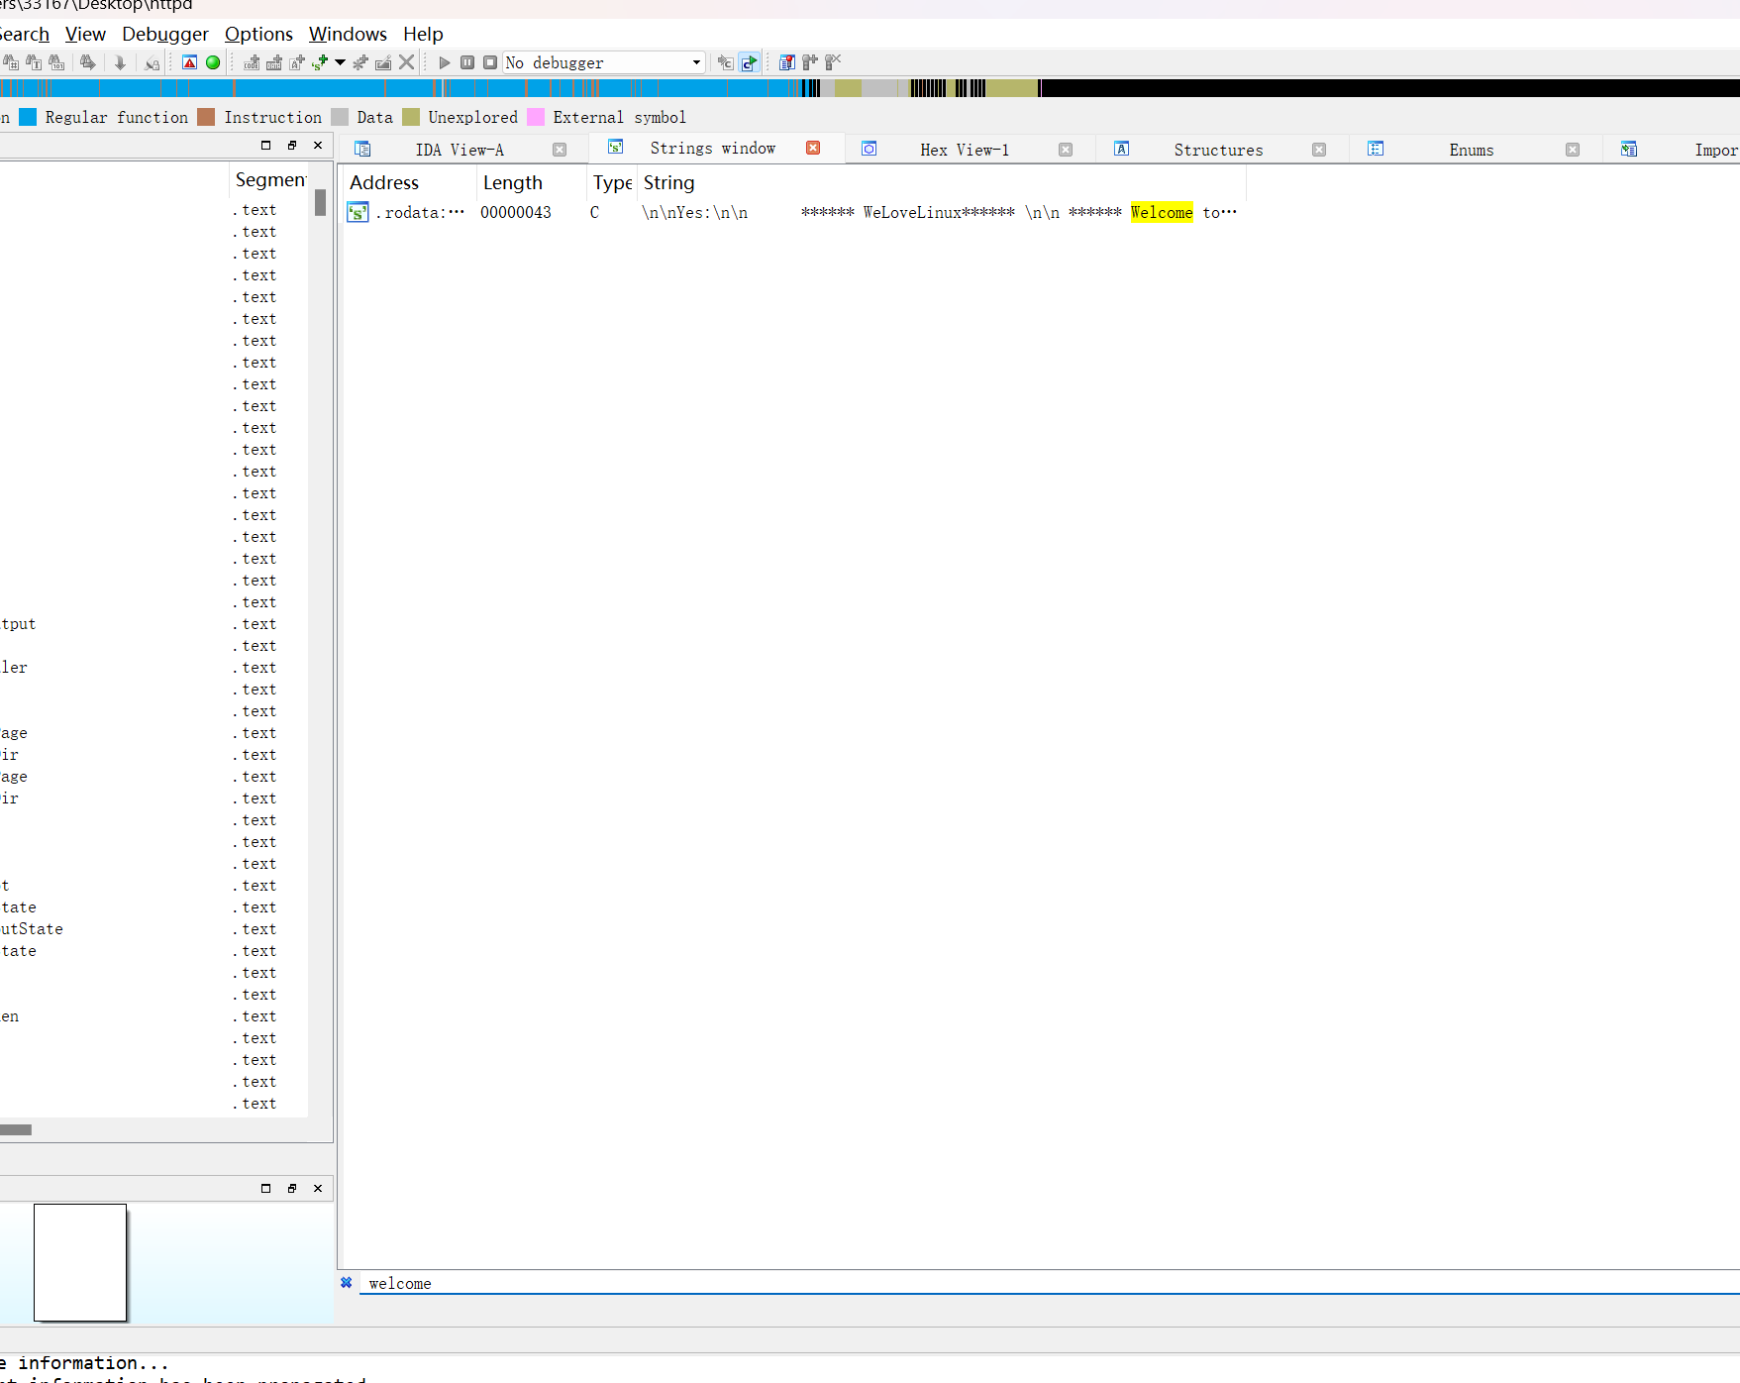Close the Enums tab
The height and width of the screenshot is (1383, 1740).
tap(1573, 150)
